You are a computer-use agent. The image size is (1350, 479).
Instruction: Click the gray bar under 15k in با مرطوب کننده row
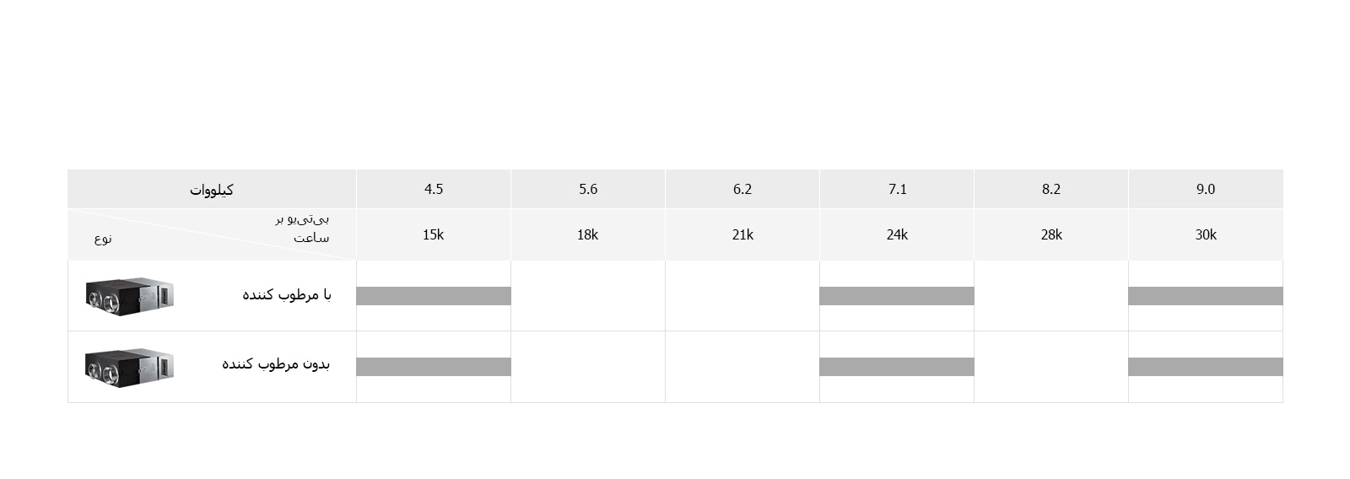coord(434,295)
